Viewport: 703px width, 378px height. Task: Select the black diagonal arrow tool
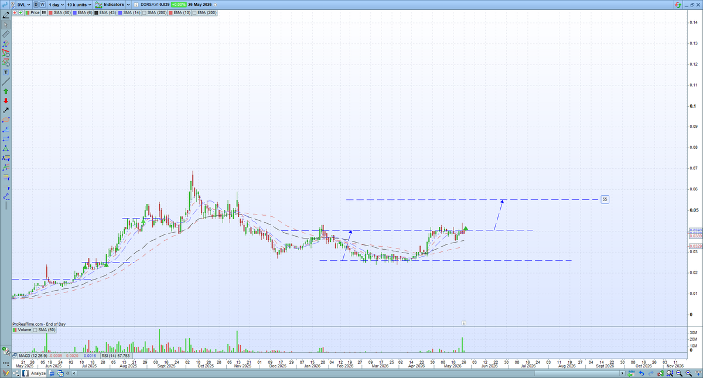6,110
